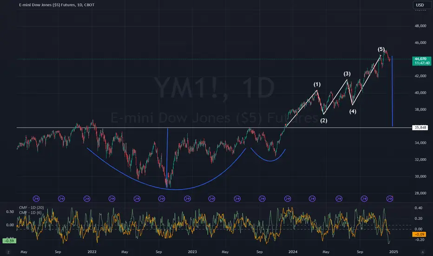
Task: Click the 0.50 label on left CMF scale
Action: click(x=10, y=212)
